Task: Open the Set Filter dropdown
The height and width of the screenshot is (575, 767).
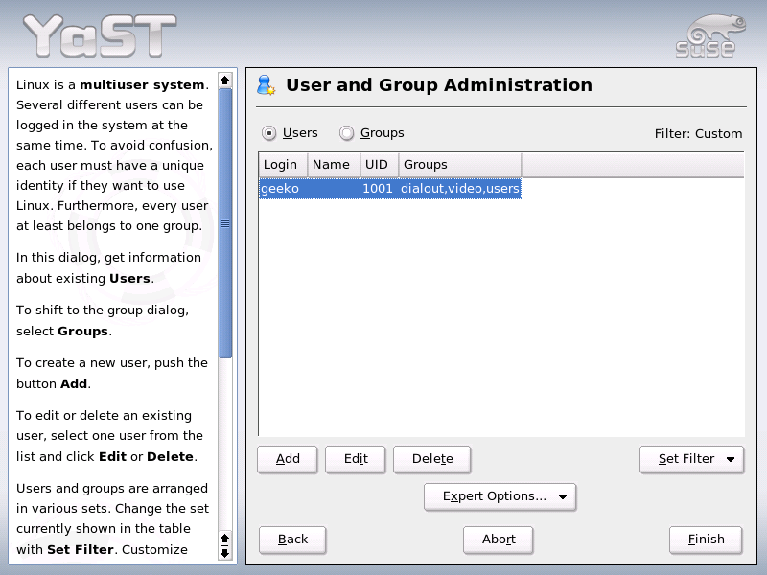Action: [x=691, y=459]
